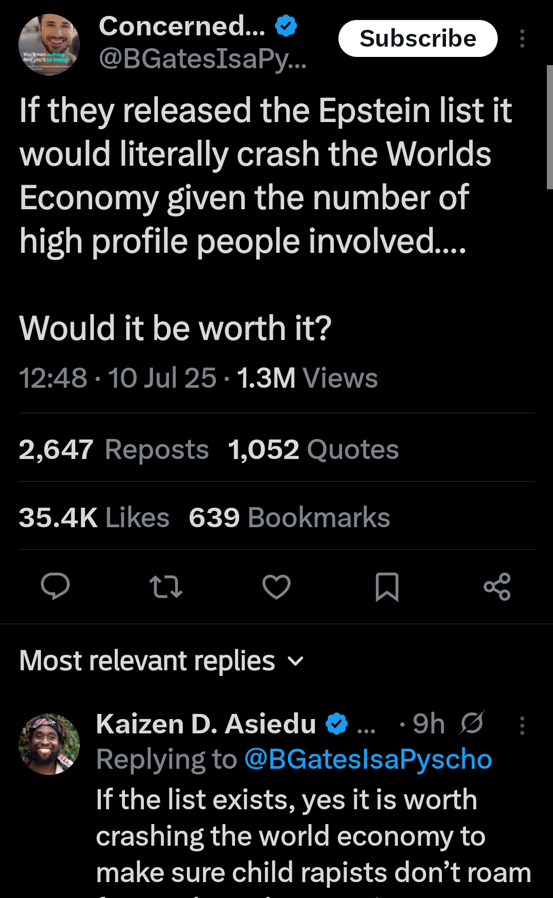Tap the reply speech bubble icon

coord(55,586)
